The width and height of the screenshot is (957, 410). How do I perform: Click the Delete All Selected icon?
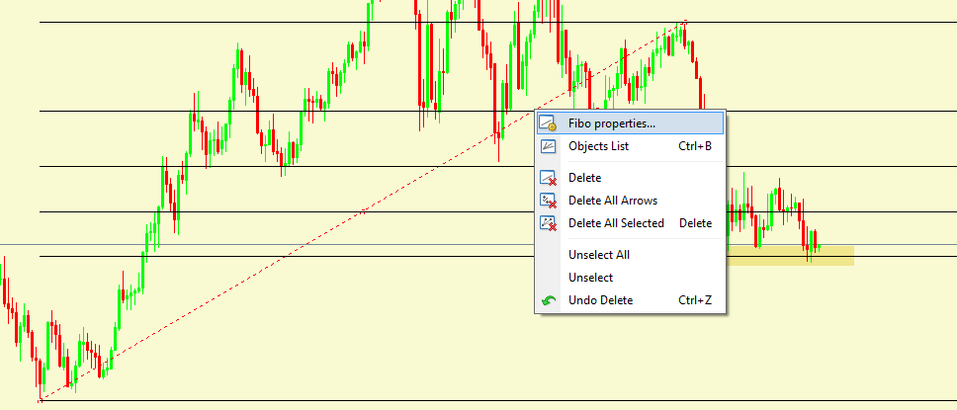549,223
